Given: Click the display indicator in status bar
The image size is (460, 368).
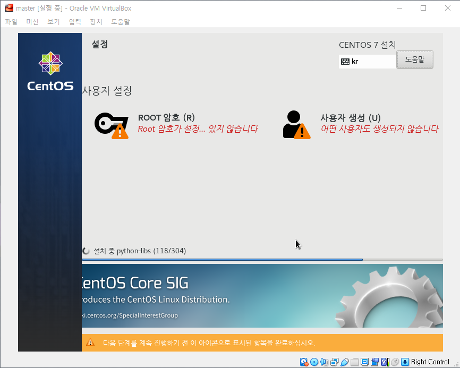Looking at the screenshot, I should [365, 362].
